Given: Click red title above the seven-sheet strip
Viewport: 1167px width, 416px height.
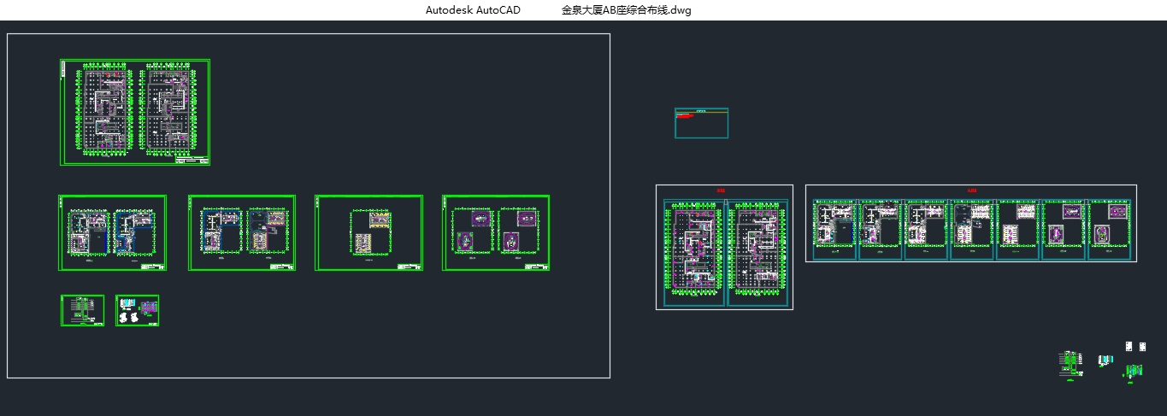Looking at the screenshot, I should (x=972, y=191).
